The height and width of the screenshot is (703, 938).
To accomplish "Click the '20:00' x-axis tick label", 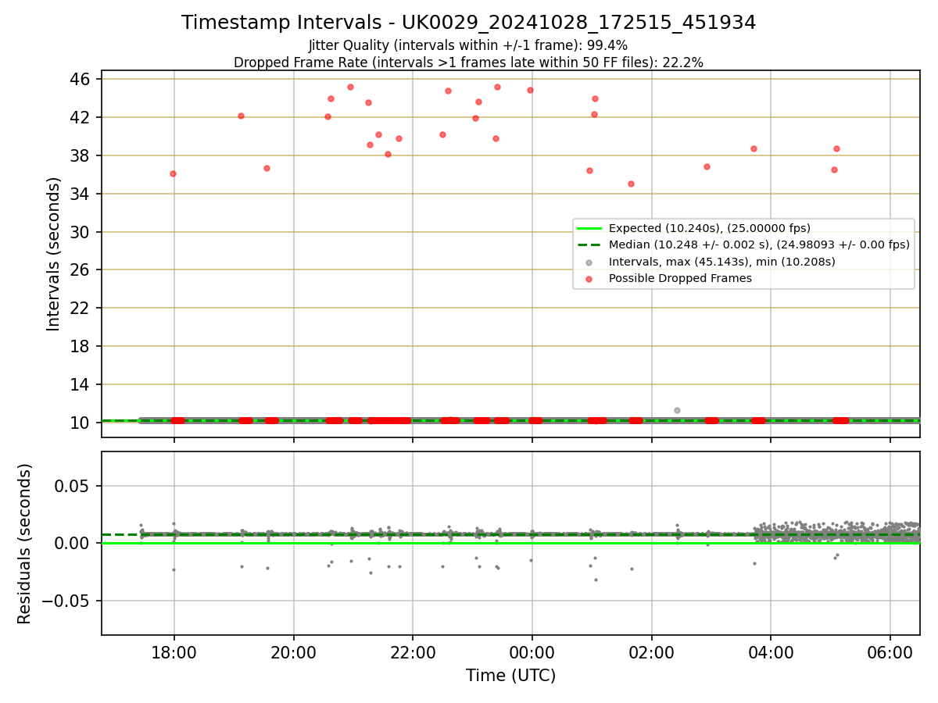I will pos(293,653).
